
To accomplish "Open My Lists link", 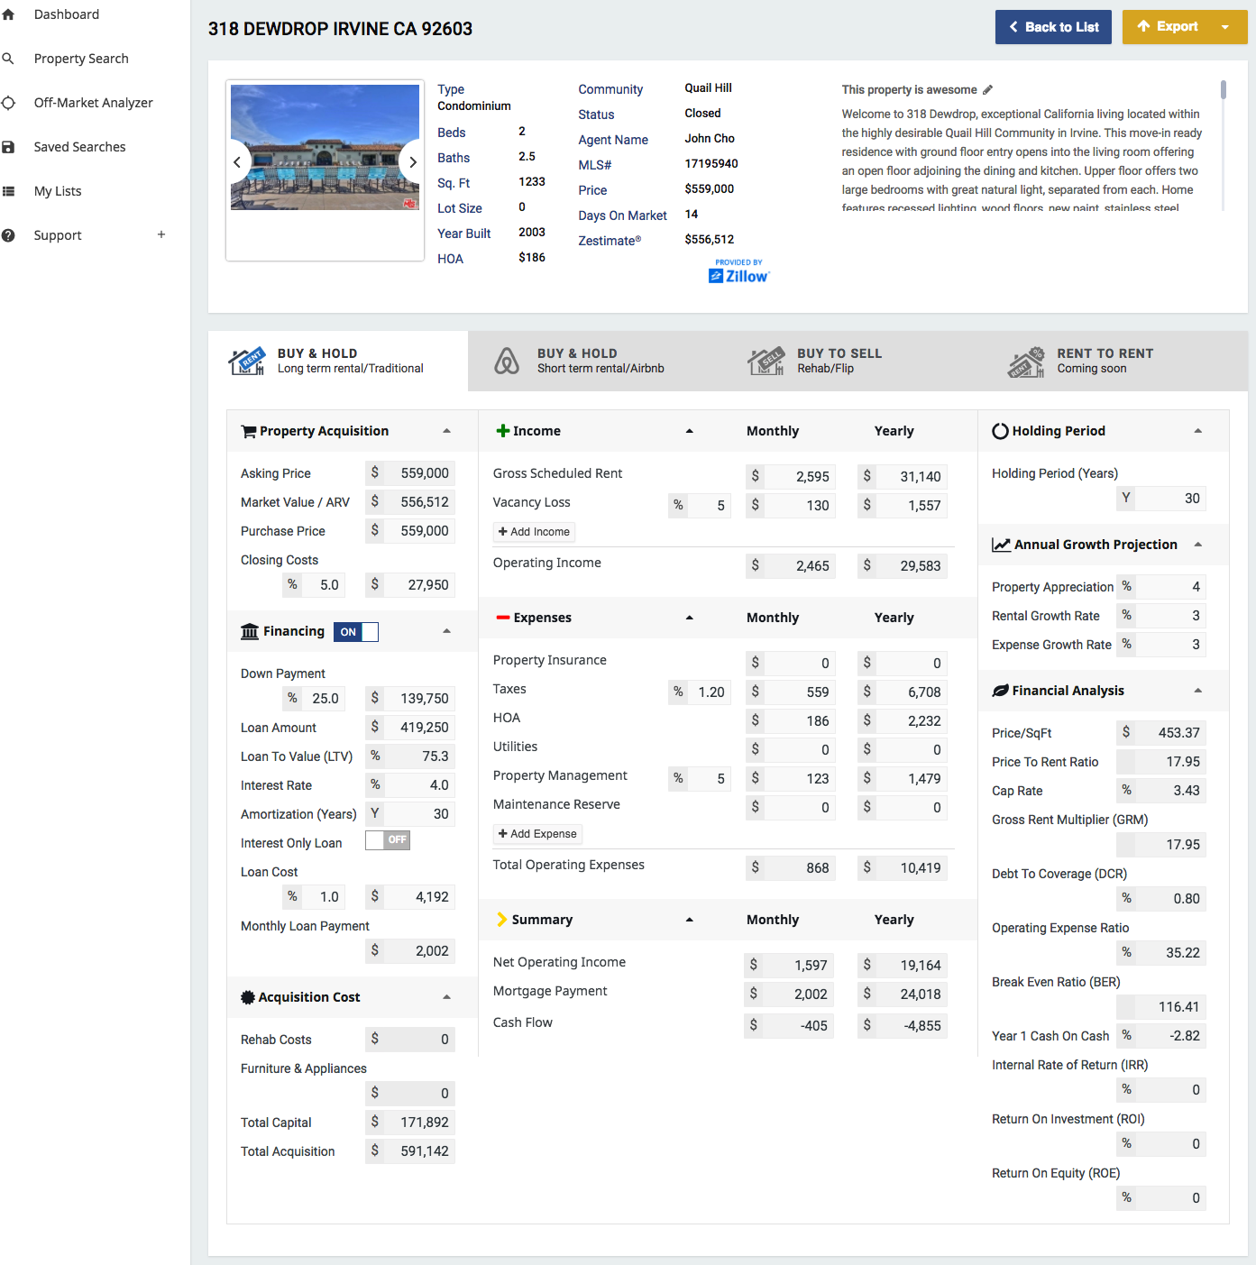I will click(58, 191).
